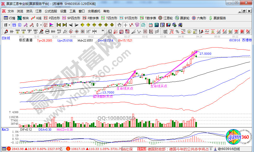Expand hidden toolbar items via double chevron
The height and width of the screenshot is (152, 254).
tap(103, 31)
